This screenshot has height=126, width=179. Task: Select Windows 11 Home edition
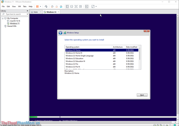(102, 50)
